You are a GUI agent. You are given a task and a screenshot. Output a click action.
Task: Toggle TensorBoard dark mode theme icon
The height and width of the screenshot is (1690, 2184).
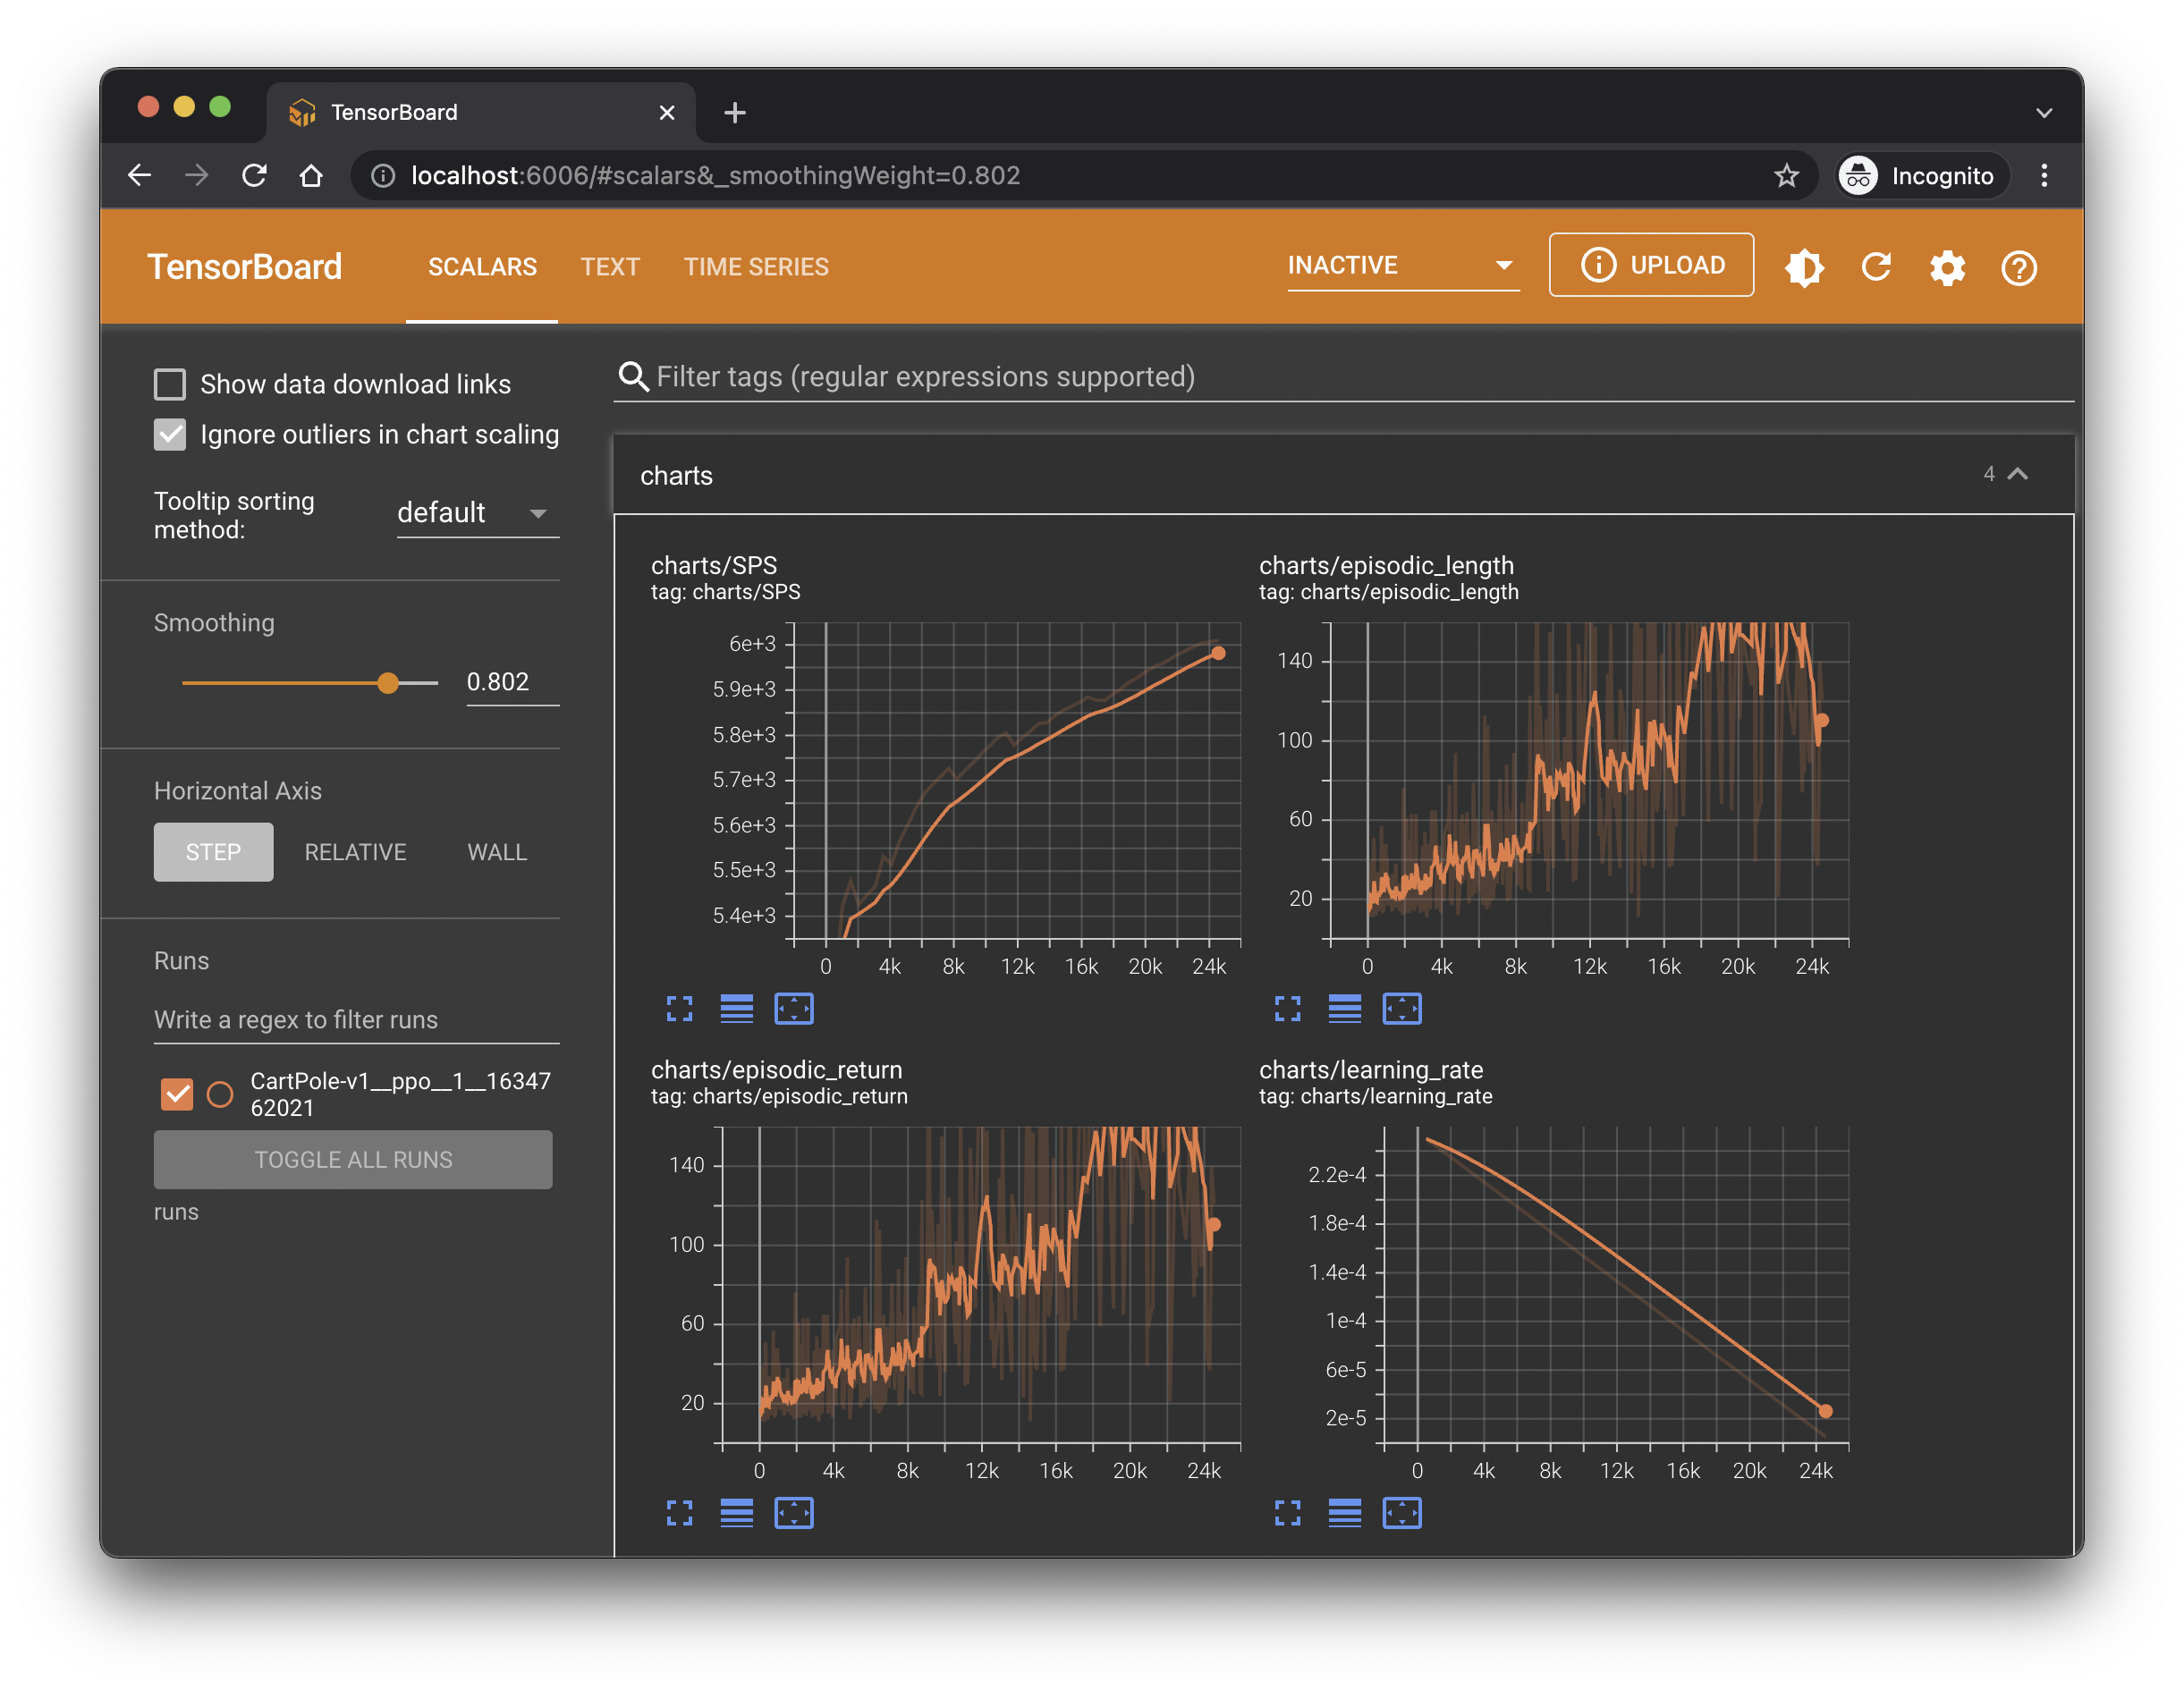pos(1804,267)
